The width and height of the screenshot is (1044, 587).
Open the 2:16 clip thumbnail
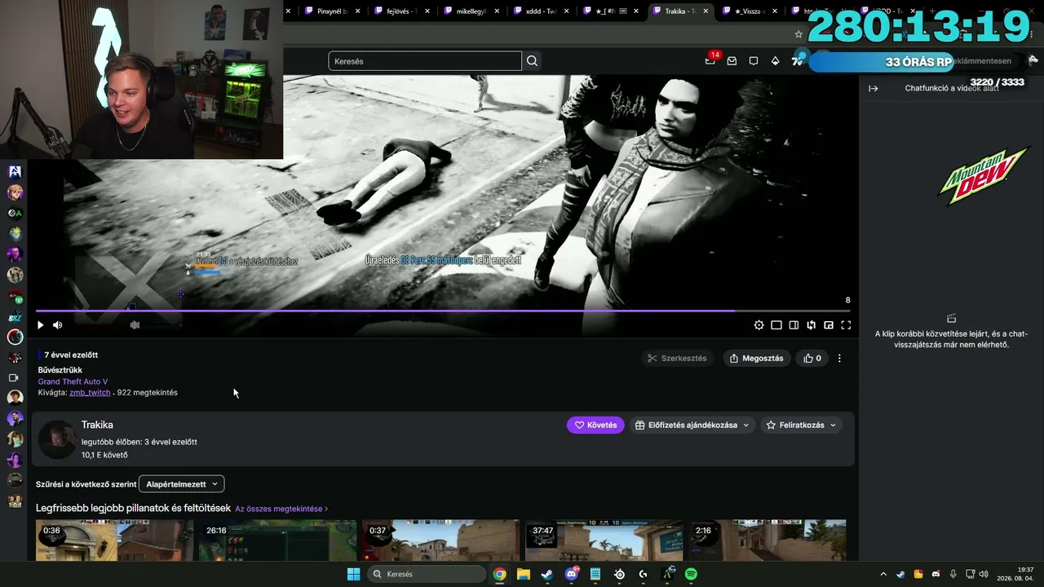click(x=768, y=541)
